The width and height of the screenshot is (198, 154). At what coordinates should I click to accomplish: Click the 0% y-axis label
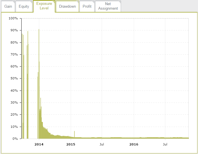(15, 139)
